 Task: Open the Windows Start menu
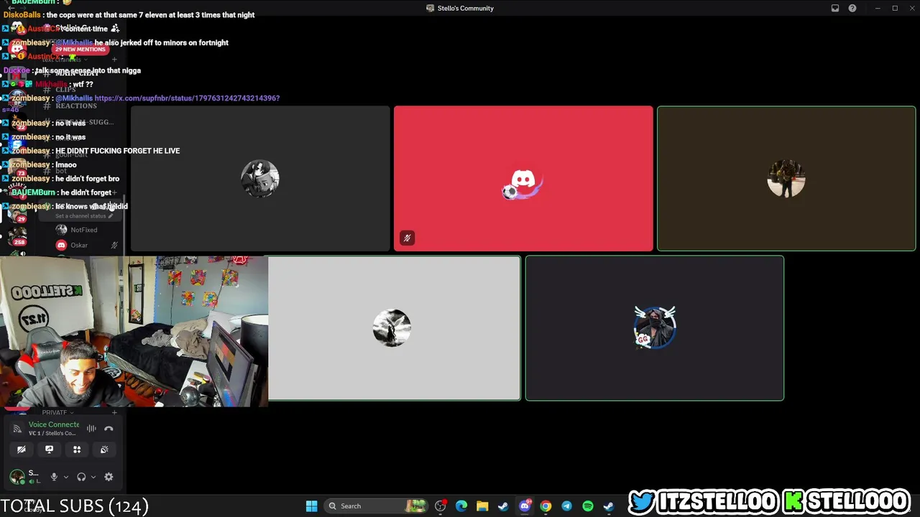pos(311,506)
